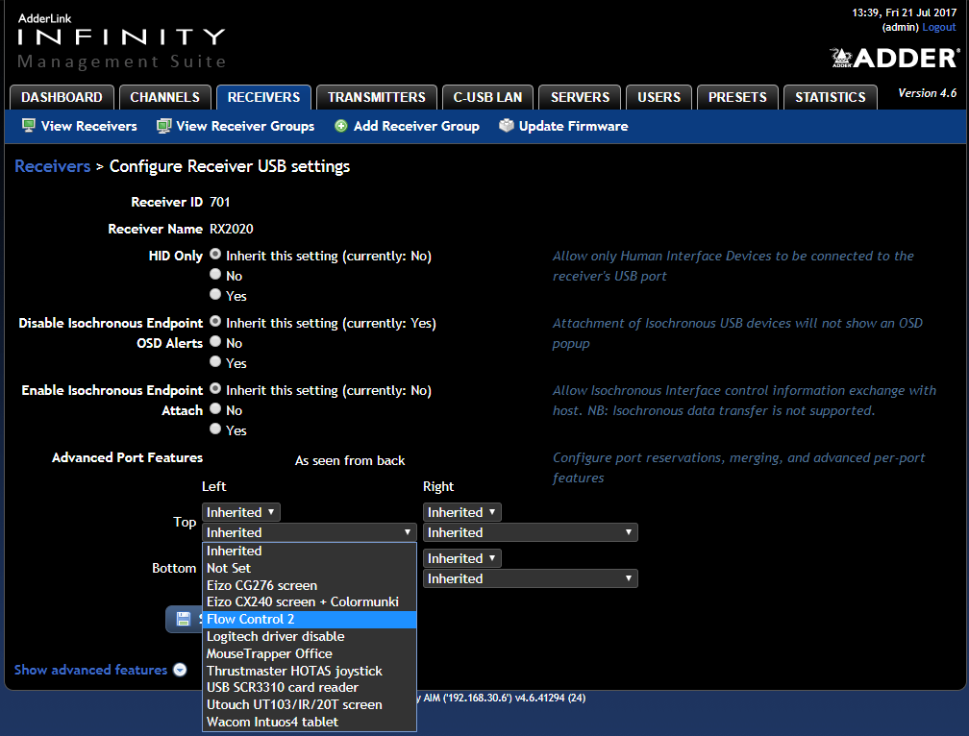The height and width of the screenshot is (736, 969).
Task: Open the Bottom Right wide Inherited dropdown
Action: (x=531, y=578)
